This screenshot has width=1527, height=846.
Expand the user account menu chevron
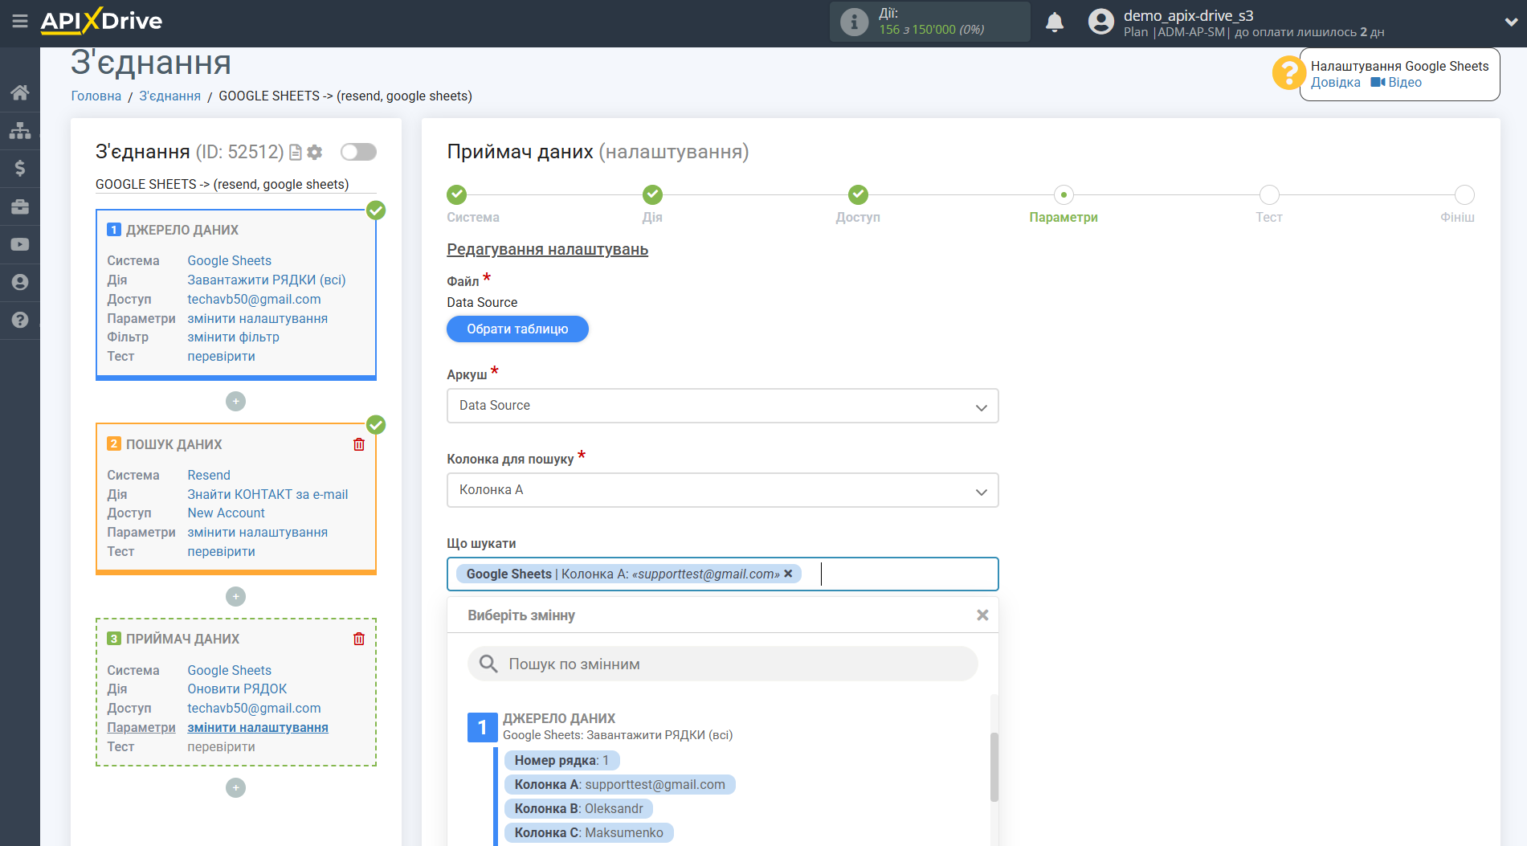pos(1510,22)
